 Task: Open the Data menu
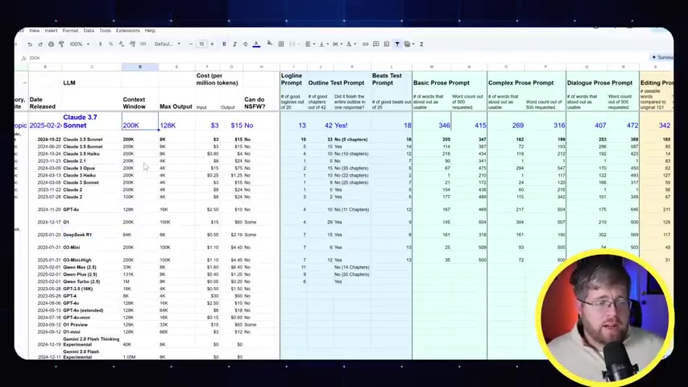(89, 31)
